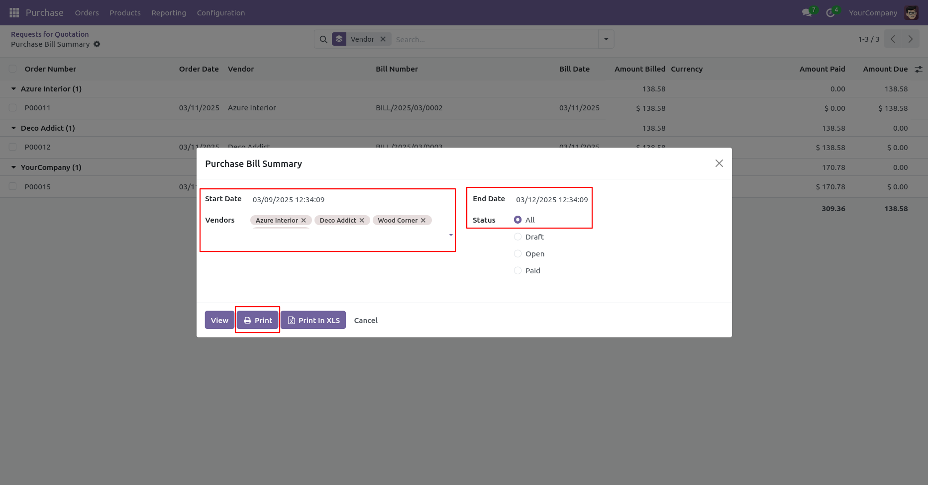The width and height of the screenshot is (928, 485).
Task: Collapse the Deco Addict (1) group
Action: click(14, 128)
